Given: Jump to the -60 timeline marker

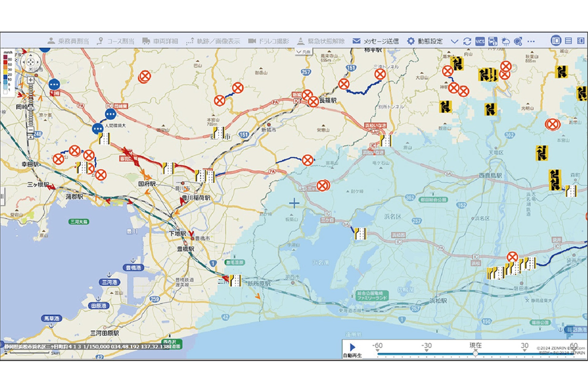Looking at the screenshot, I should 377,346.
